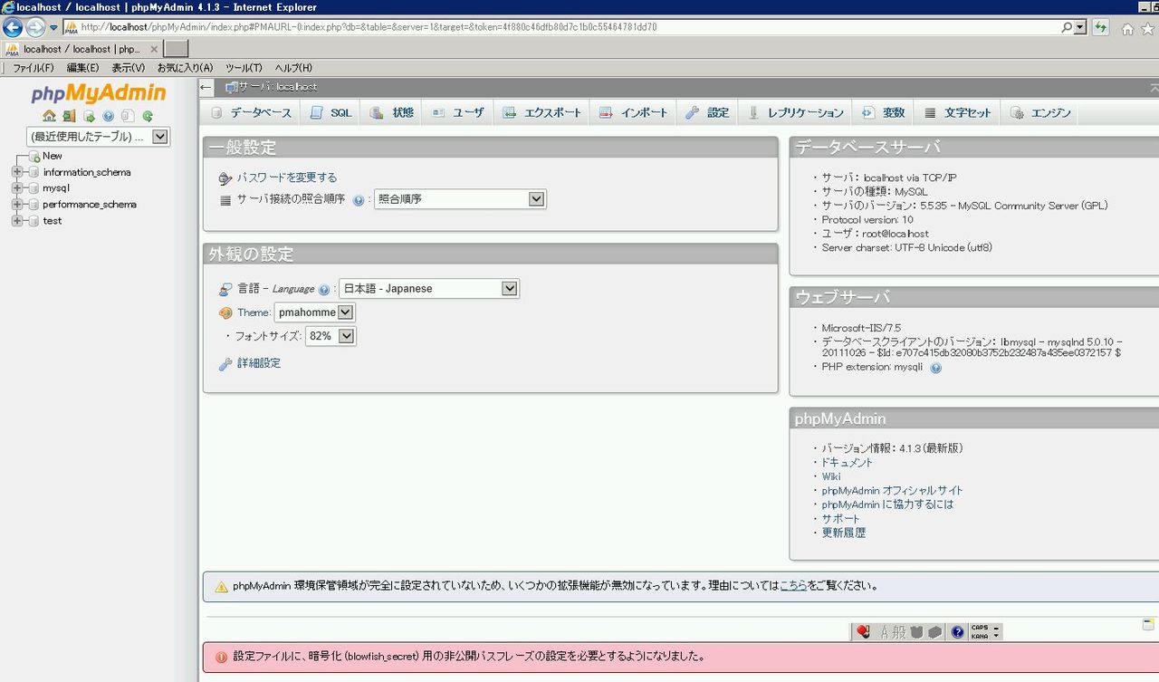
Task: Switch to the レプリケーション tab
Action: click(795, 112)
